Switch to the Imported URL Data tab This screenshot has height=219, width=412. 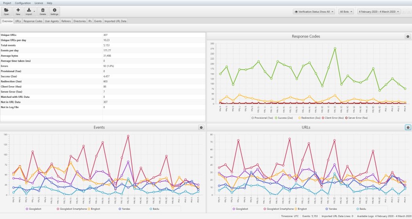[x=115, y=21]
